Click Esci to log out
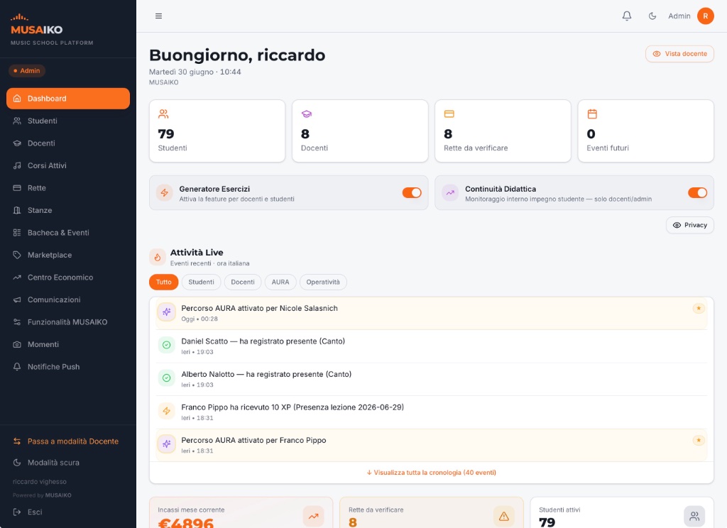 click(x=68, y=512)
